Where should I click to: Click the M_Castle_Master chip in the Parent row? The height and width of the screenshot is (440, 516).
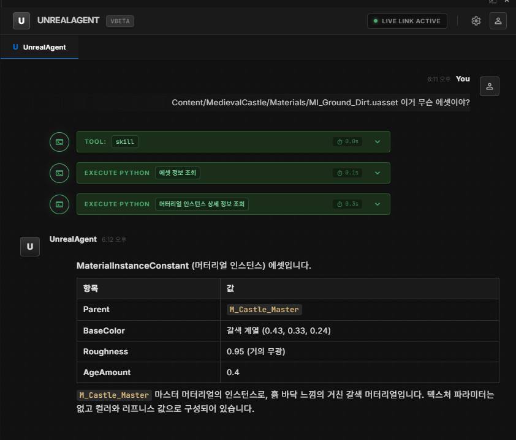[x=264, y=309]
